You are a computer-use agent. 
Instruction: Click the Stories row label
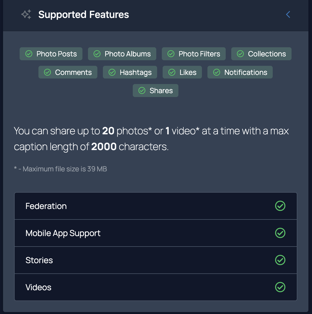point(39,260)
